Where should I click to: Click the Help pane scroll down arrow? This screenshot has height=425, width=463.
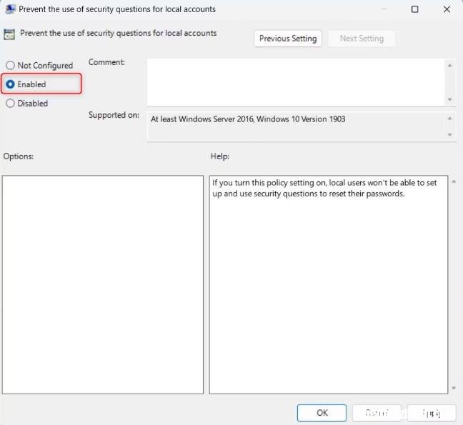tap(454, 388)
